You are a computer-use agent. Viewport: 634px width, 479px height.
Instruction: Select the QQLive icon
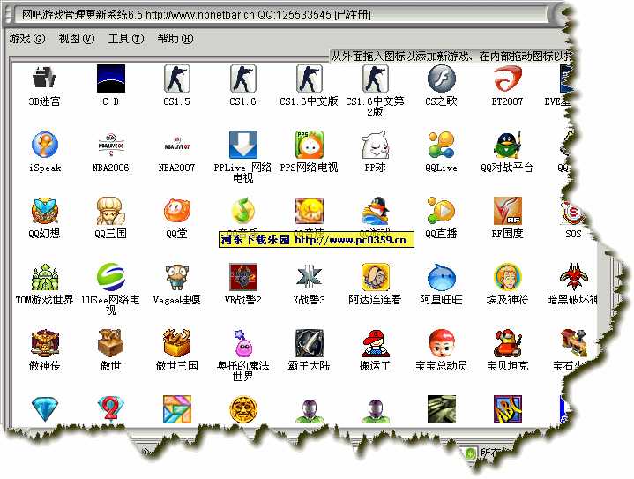coord(441,145)
